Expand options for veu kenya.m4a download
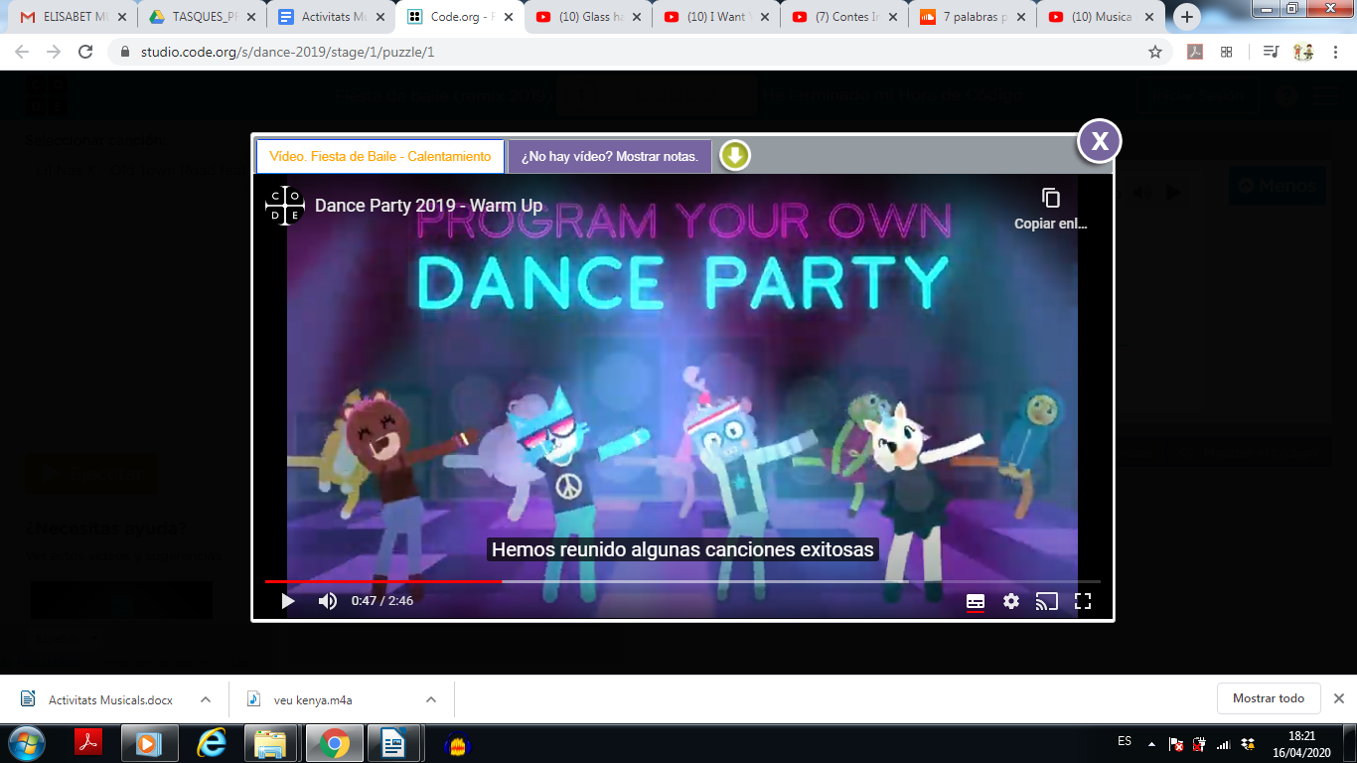This screenshot has width=1357, height=763. click(431, 699)
